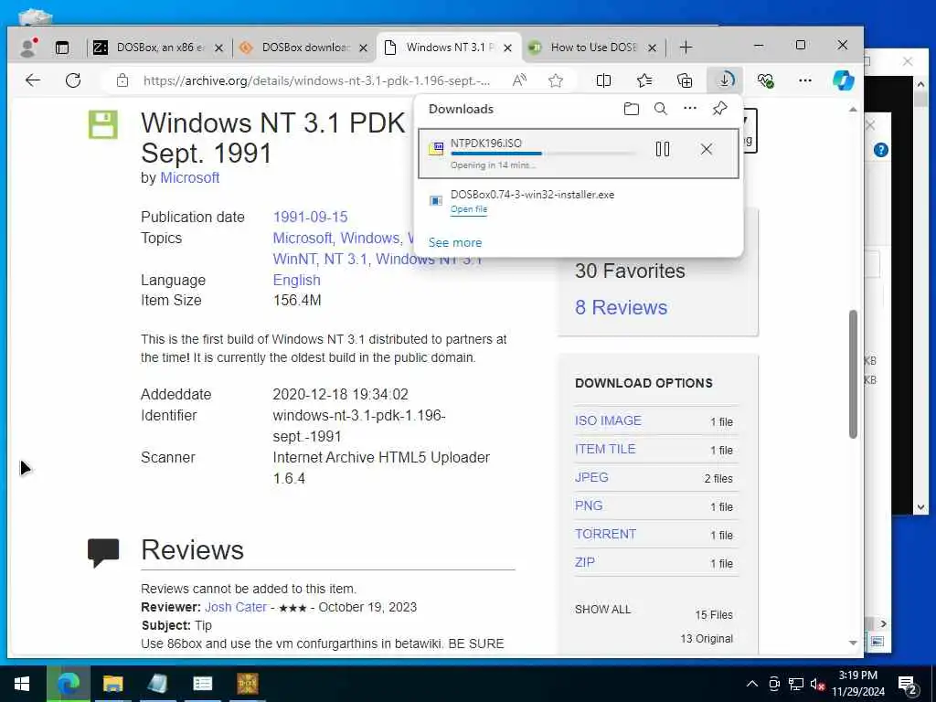
Task: View site information lock icon
Action: pos(122,80)
